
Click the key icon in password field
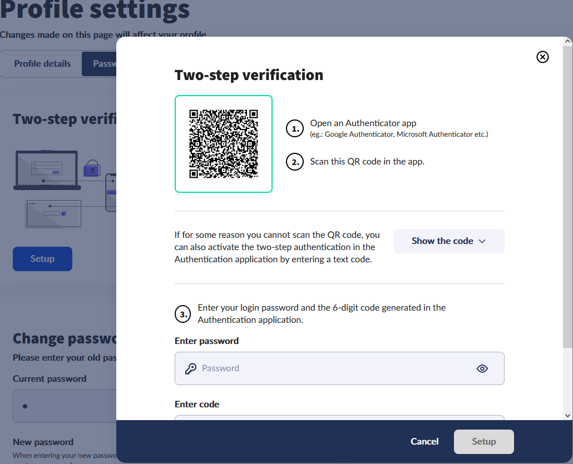(x=190, y=368)
